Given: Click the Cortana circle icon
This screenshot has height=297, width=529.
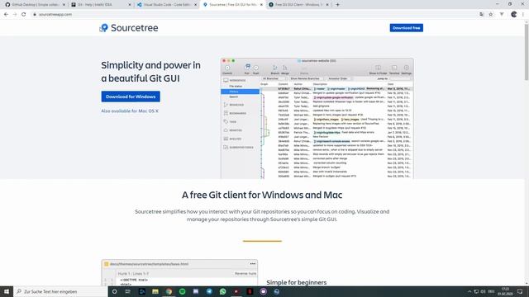Looking at the screenshot, I should pos(115,291).
